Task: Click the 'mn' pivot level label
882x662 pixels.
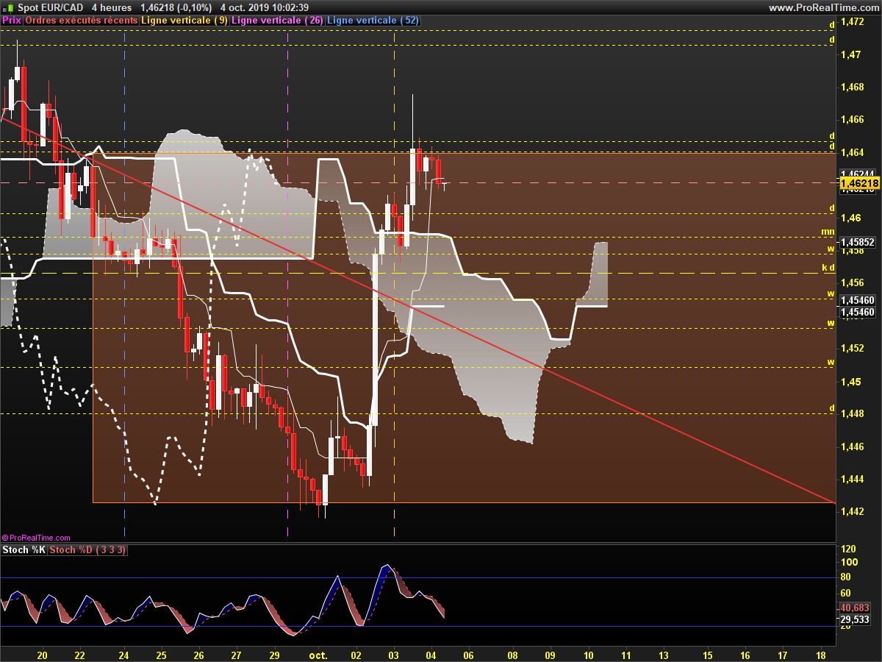Action: tap(828, 232)
